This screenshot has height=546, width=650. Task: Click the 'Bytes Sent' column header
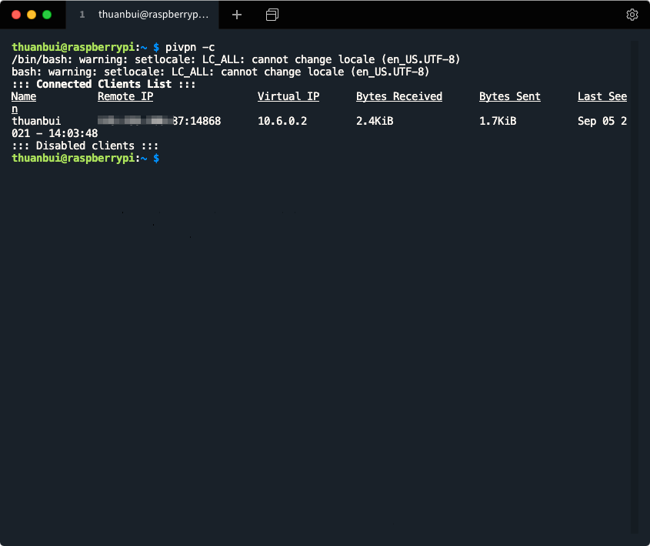(x=510, y=96)
